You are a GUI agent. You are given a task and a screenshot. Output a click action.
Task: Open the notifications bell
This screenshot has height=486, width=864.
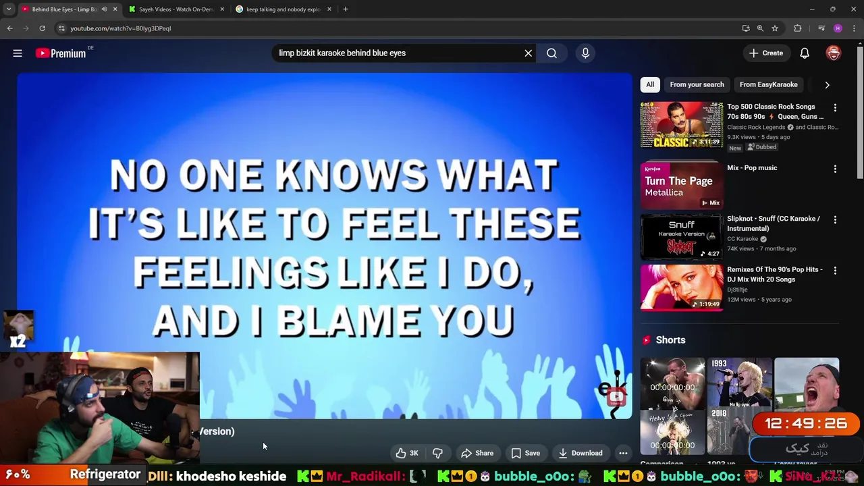[805, 53]
